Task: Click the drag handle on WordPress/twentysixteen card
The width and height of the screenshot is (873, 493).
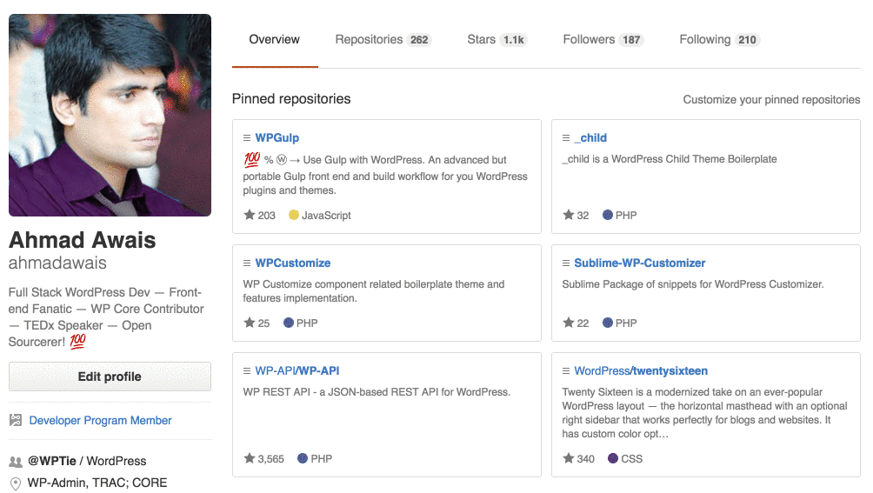Action: pos(566,371)
